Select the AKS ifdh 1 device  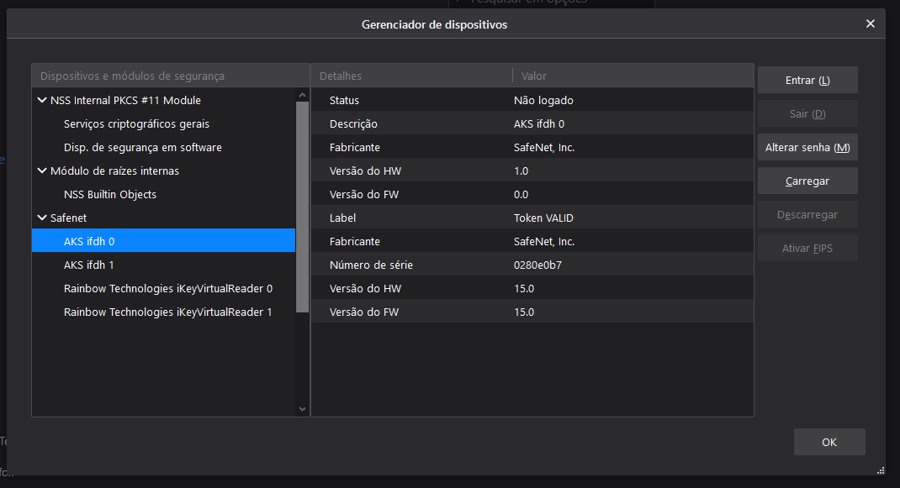[89, 265]
